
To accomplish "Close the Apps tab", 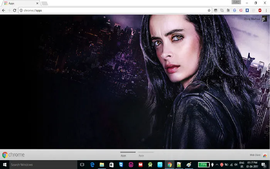I will [37, 3].
